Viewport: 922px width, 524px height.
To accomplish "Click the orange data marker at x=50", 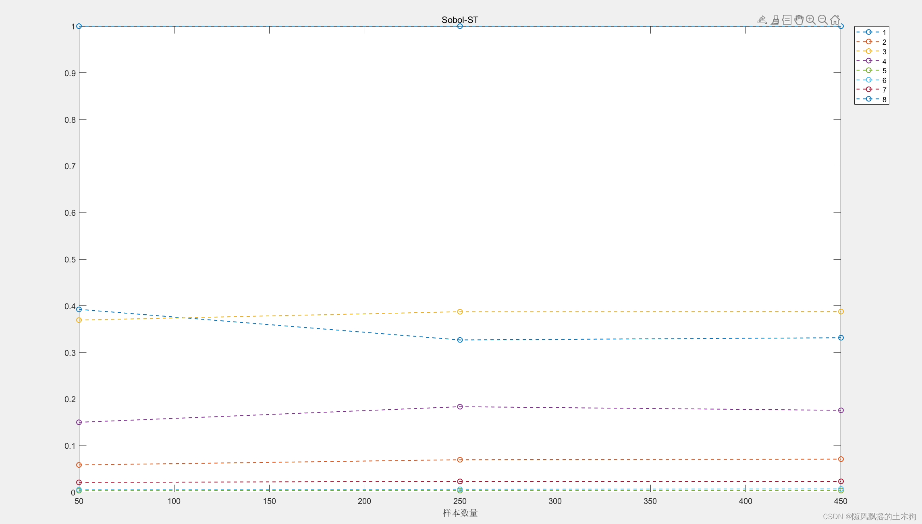I will coord(79,465).
